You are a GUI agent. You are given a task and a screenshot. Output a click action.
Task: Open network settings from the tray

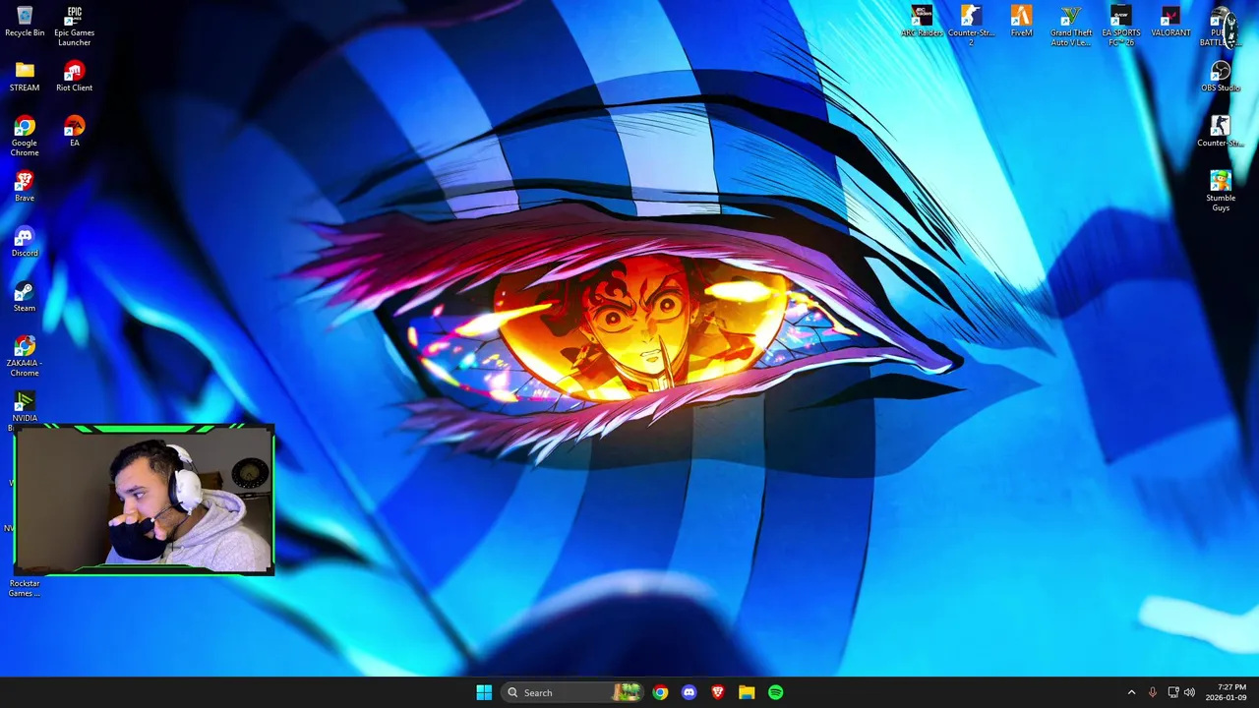1172,692
